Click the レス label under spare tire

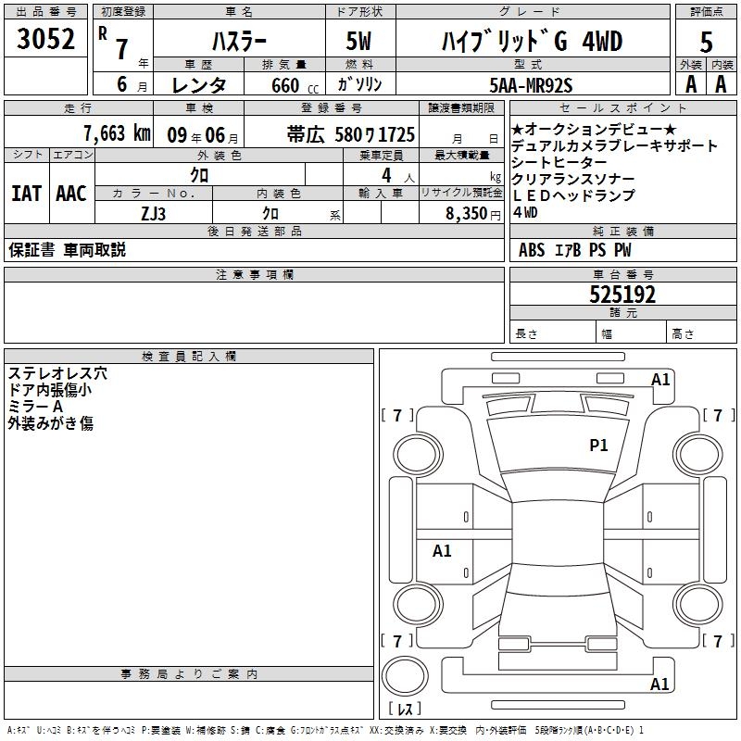(x=405, y=709)
